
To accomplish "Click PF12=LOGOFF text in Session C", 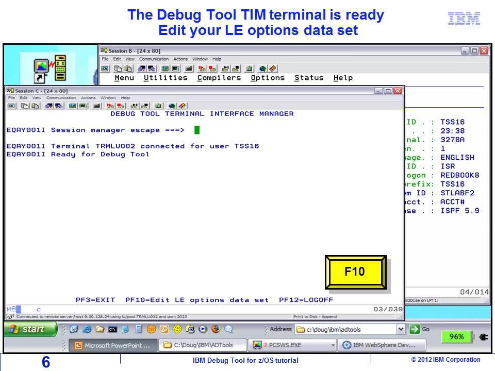I will pos(306,300).
